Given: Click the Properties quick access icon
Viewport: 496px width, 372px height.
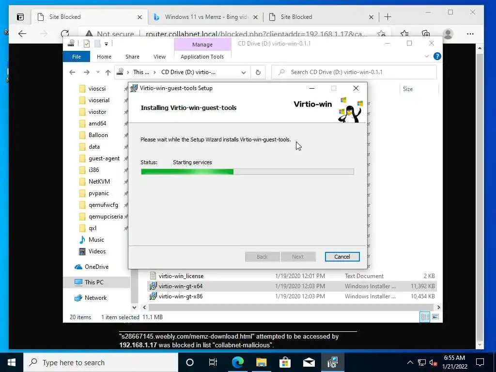Looking at the screenshot, I should [86, 44].
